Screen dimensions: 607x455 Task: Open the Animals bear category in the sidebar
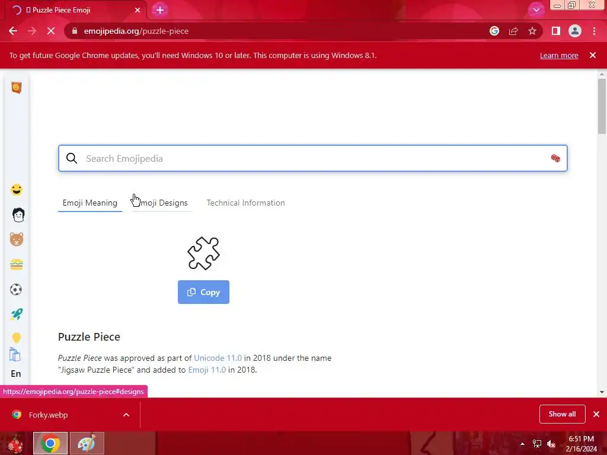pyautogui.click(x=16, y=239)
